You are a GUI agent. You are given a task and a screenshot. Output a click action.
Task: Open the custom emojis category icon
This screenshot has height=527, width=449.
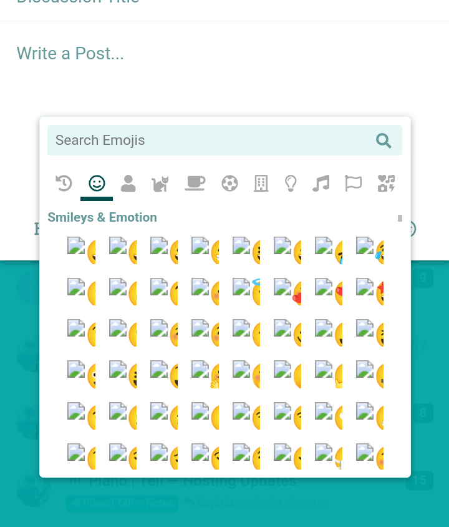coord(386,184)
